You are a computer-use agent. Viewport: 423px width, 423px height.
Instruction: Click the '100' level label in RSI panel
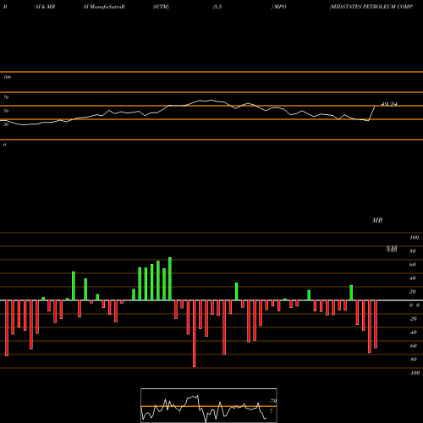coord(7,77)
